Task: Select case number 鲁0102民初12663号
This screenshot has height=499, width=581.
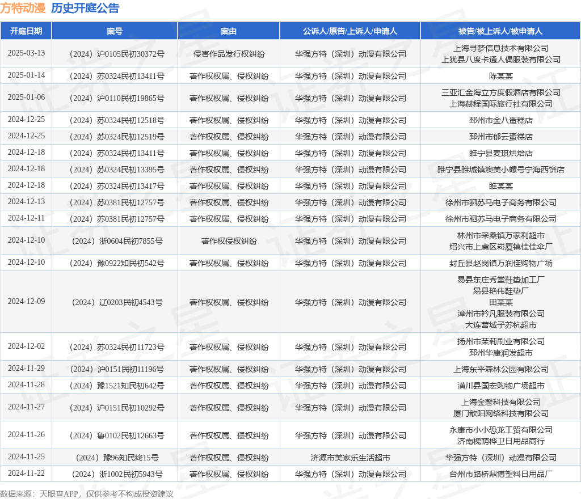Action: tap(117, 435)
